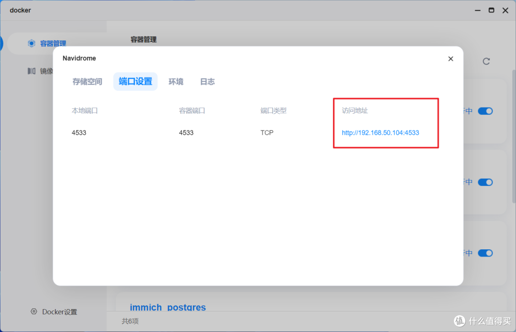Click the 访问地址 column header
The width and height of the screenshot is (516, 332).
[x=355, y=110]
